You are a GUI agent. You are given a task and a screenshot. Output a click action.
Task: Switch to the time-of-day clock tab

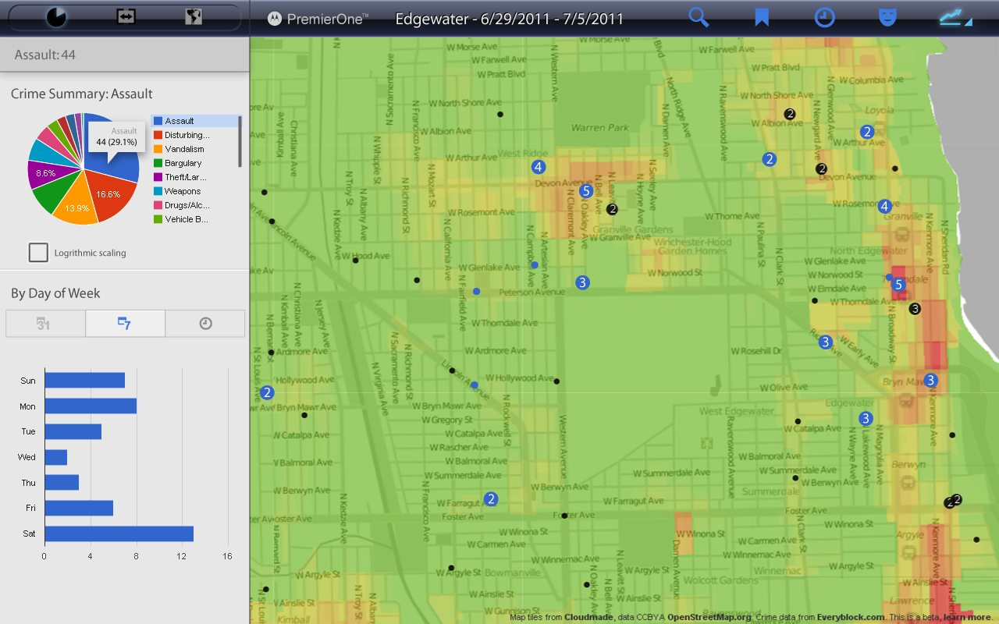point(205,323)
